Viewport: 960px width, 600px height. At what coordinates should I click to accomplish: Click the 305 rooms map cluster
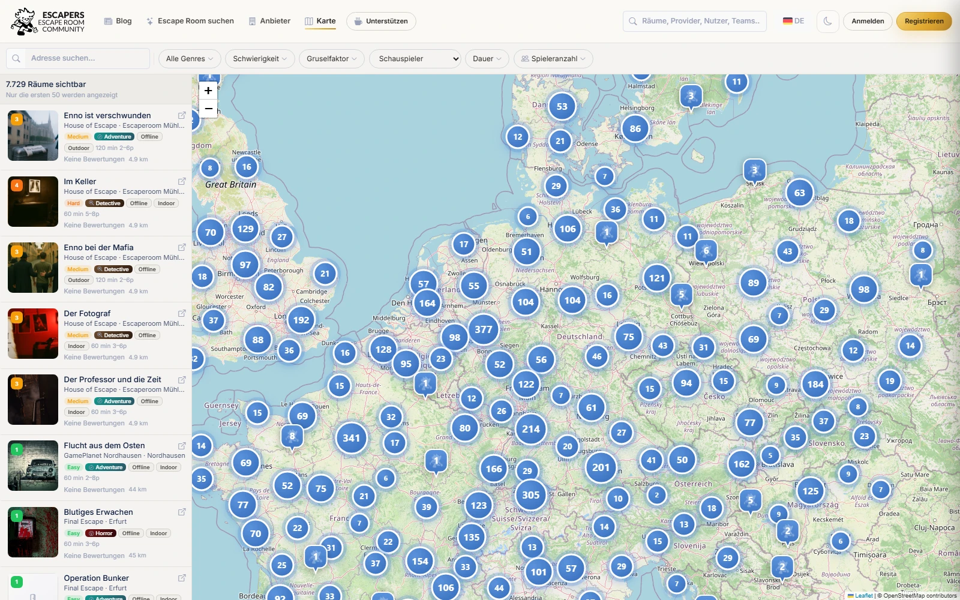pyautogui.click(x=531, y=495)
